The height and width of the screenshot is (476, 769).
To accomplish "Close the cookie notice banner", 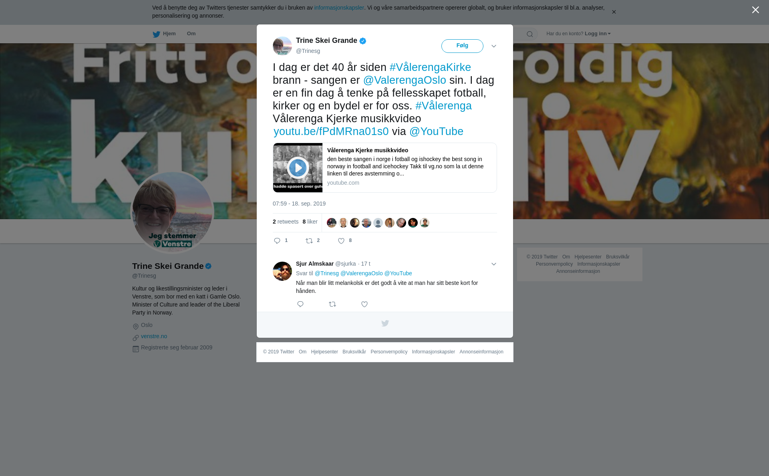I will [614, 12].
